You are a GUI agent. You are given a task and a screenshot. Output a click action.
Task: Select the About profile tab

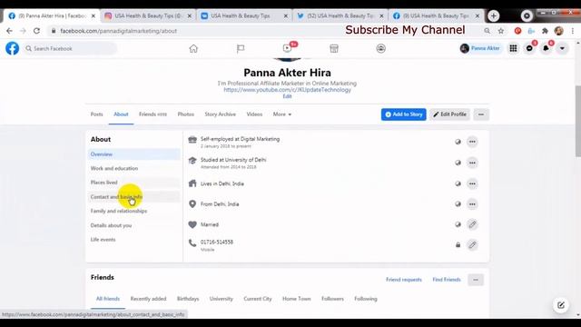pyautogui.click(x=121, y=114)
